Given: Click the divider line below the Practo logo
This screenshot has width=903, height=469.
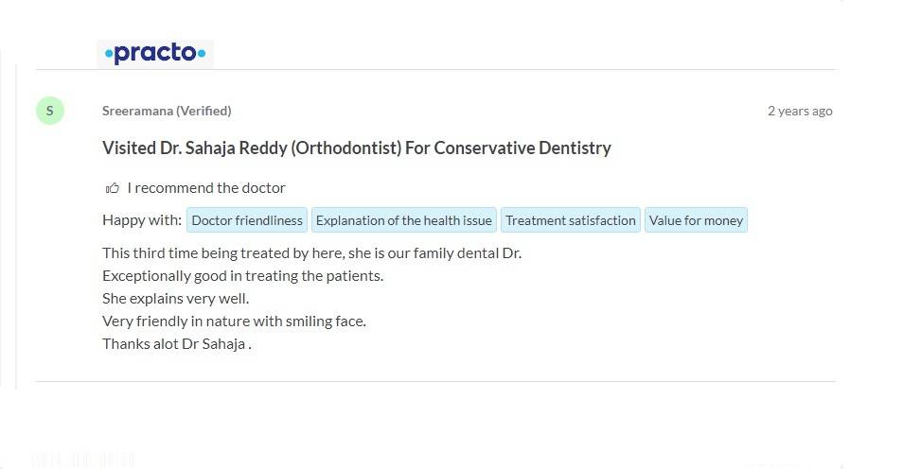Looking at the screenshot, I should click(x=435, y=70).
